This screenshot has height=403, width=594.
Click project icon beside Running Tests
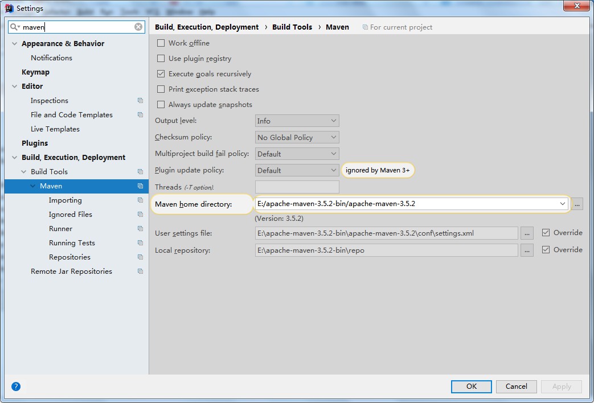pyautogui.click(x=140, y=243)
